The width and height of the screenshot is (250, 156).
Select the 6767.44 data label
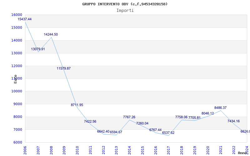click(155, 130)
